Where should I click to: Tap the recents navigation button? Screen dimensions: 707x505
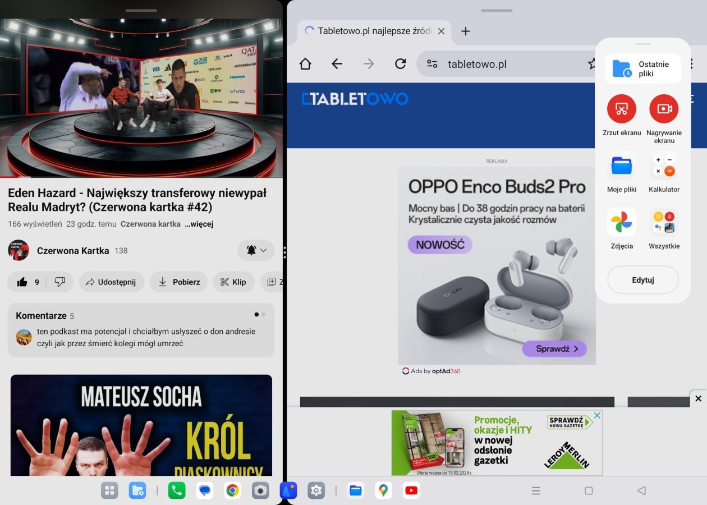click(536, 491)
